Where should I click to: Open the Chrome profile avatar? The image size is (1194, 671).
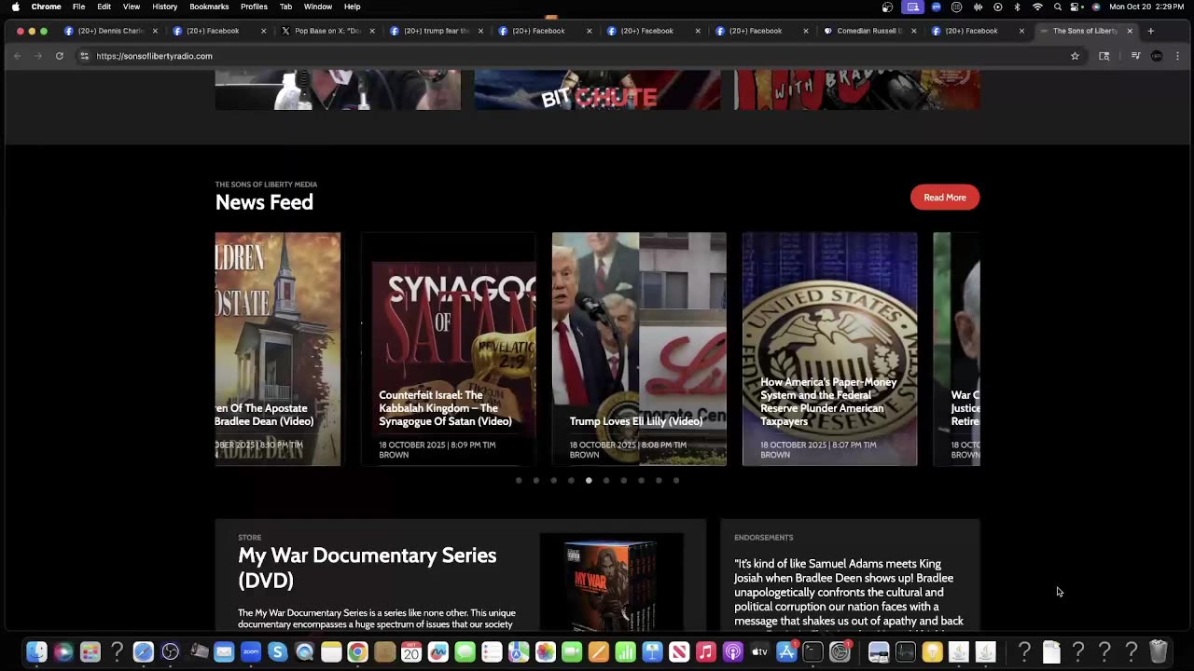[x=1157, y=56]
